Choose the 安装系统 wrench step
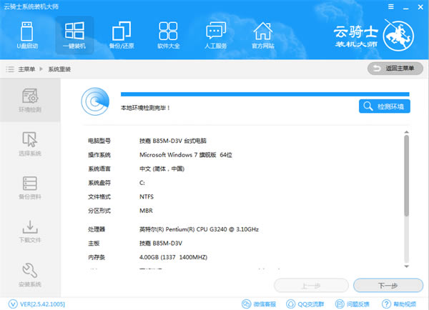The height and width of the screenshot is (310, 429). click(x=30, y=275)
